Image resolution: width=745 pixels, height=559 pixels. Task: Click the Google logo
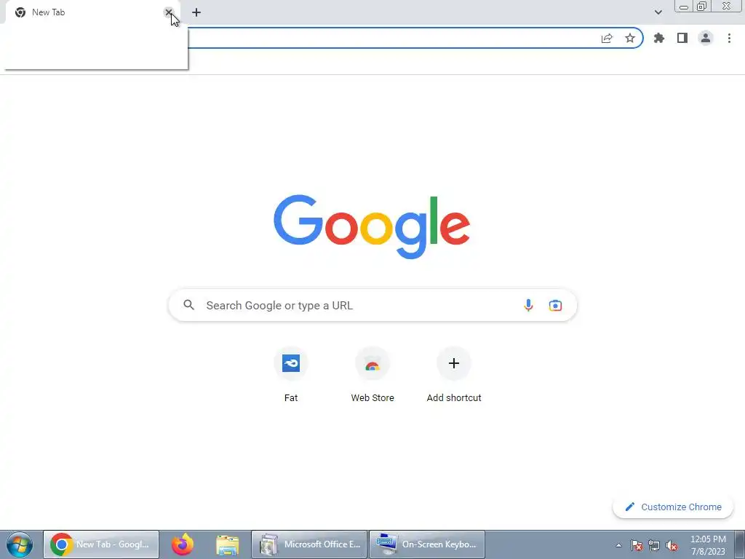tap(372, 226)
